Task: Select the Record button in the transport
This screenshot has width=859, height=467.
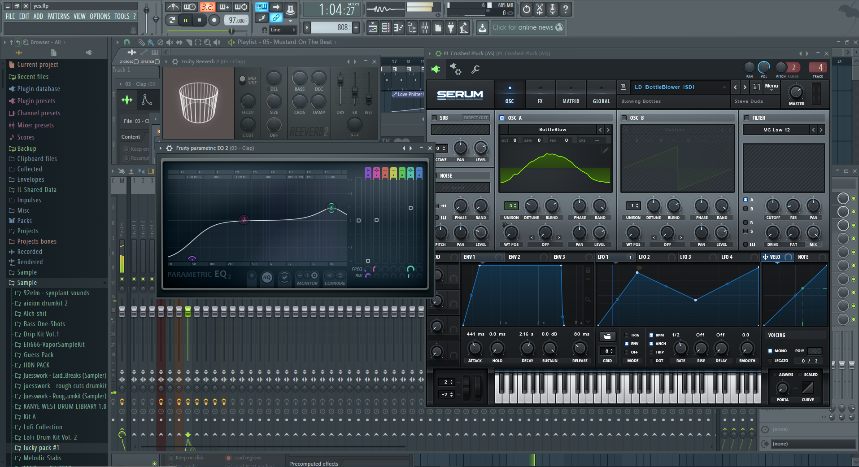Action: (x=214, y=20)
